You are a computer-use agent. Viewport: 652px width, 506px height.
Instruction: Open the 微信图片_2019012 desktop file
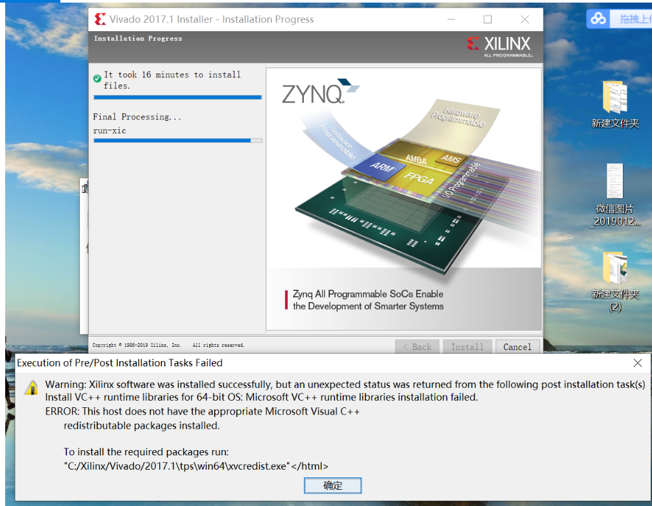(615, 195)
